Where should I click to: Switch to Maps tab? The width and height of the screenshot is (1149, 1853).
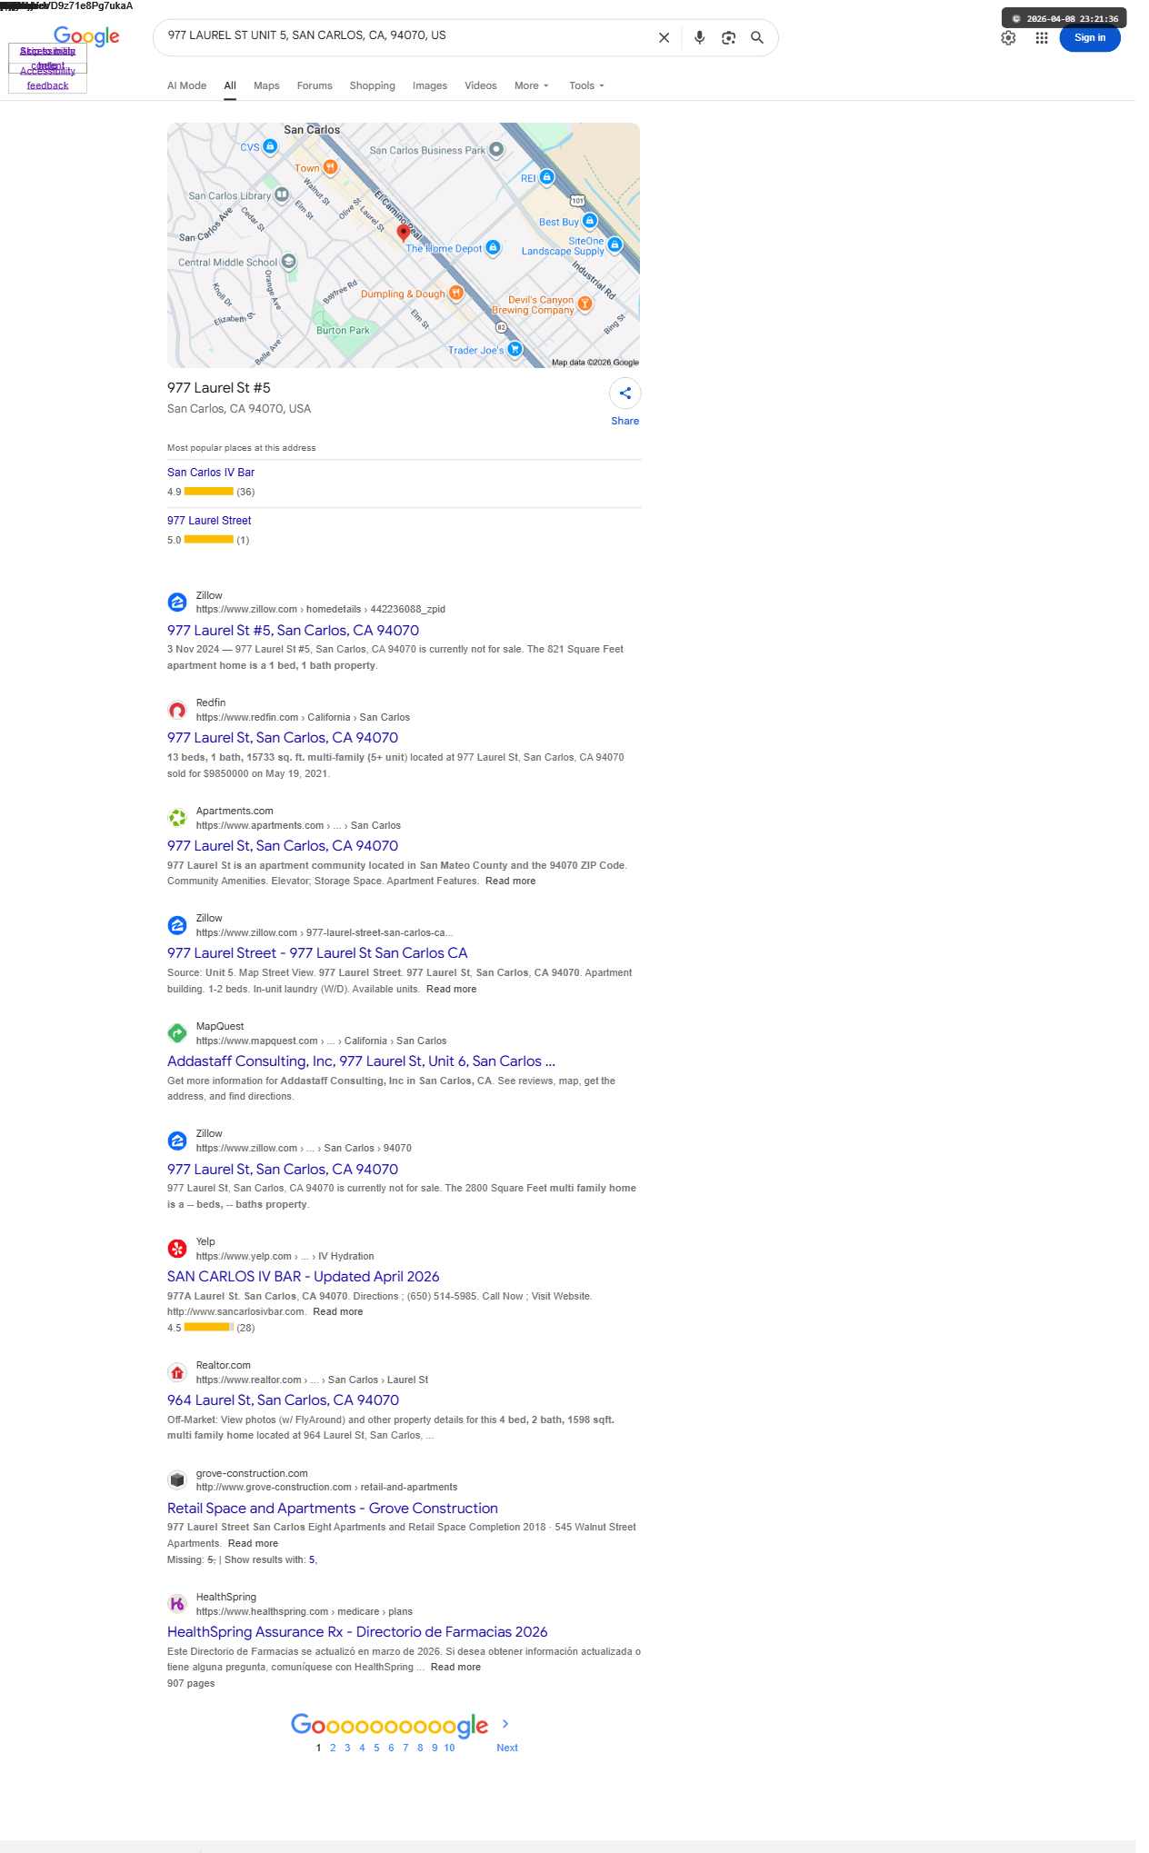coord(266,85)
